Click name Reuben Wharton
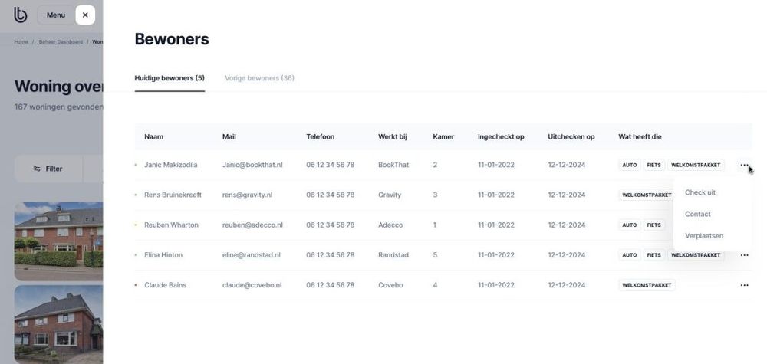This screenshot has width=767, height=364. [x=171, y=225]
